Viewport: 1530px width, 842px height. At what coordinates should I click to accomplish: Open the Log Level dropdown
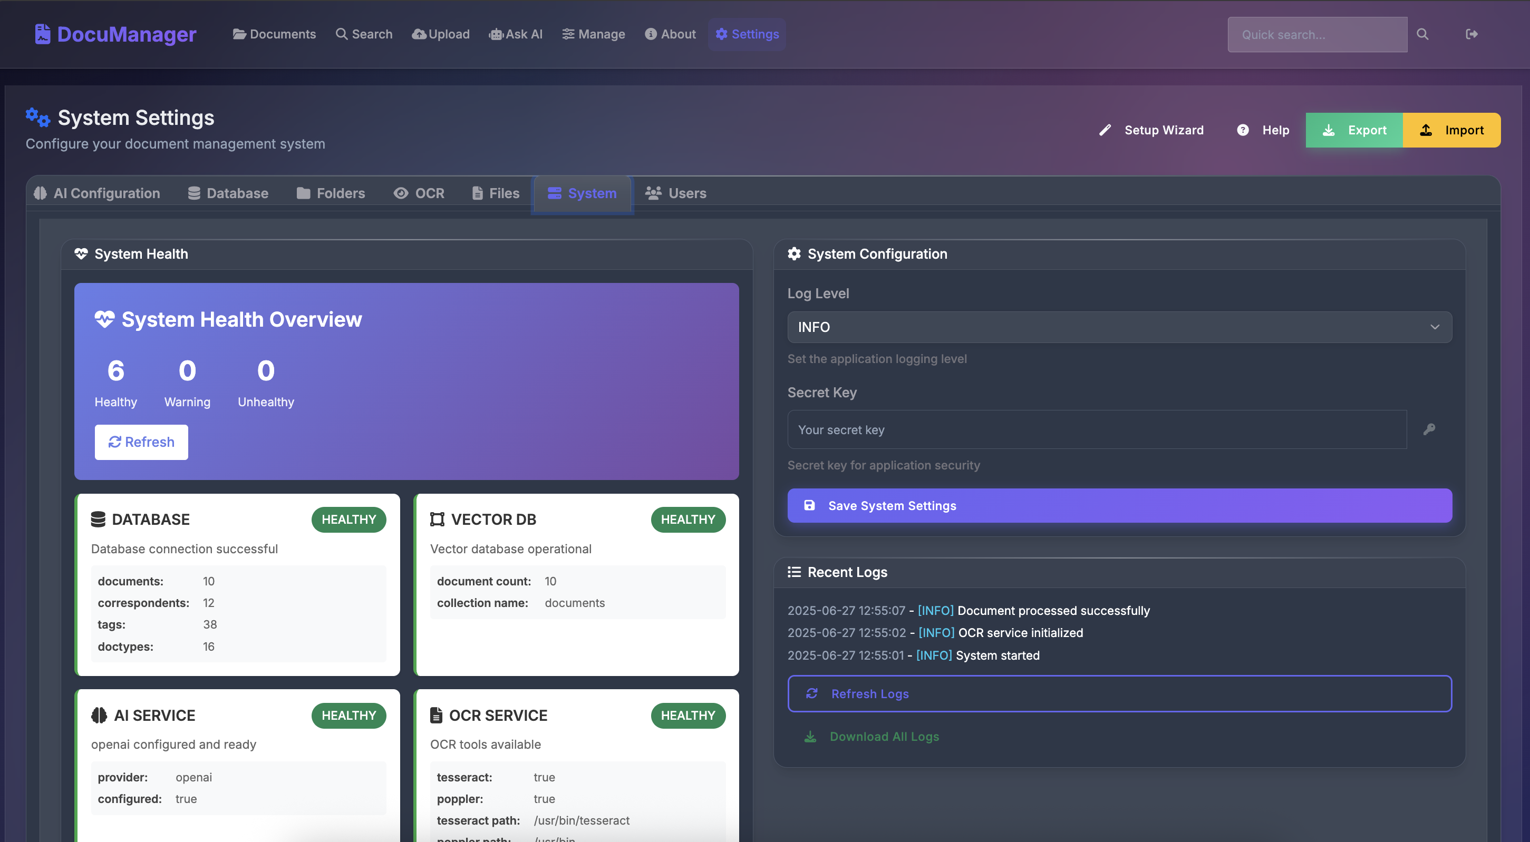1120,327
